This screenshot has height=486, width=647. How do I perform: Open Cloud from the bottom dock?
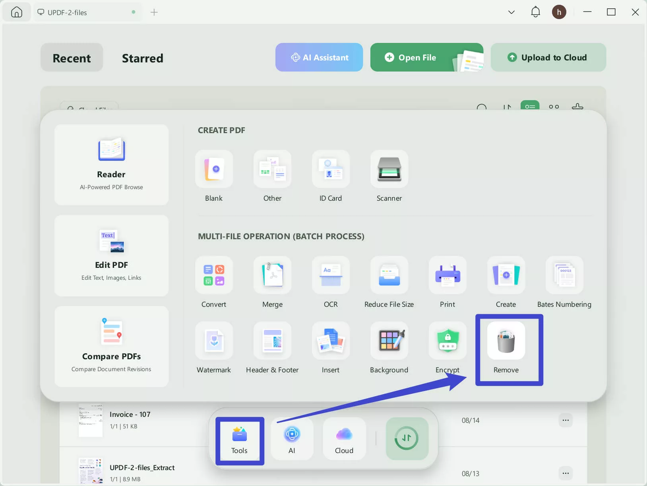tap(344, 439)
